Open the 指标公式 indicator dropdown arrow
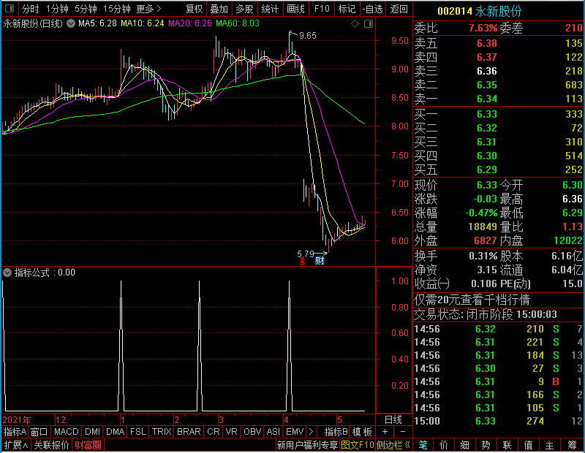585x453 pixels. (x=7, y=273)
